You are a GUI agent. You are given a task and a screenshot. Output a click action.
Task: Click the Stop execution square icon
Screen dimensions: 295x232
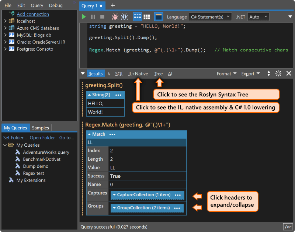click(x=102, y=17)
